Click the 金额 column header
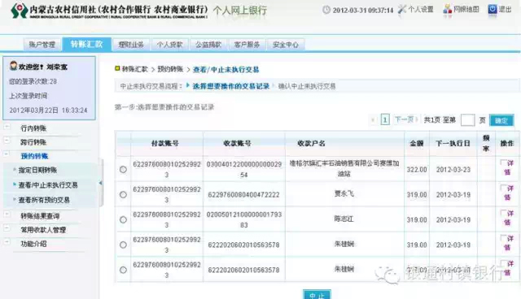The width and height of the screenshot is (521, 299). pyautogui.click(x=416, y=144)
